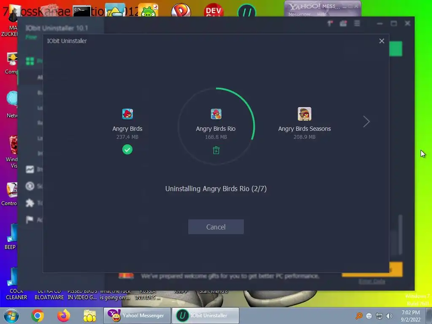The image size is (432, 324).
Task: Open the Install Monitor sidebar icon
Action: point(30,169)
